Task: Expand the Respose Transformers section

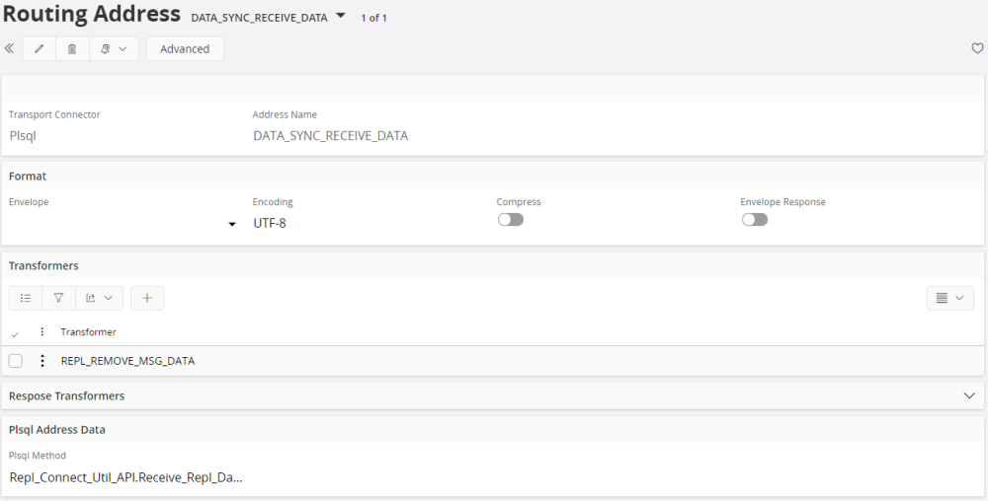Action: [x=968, y=395]
